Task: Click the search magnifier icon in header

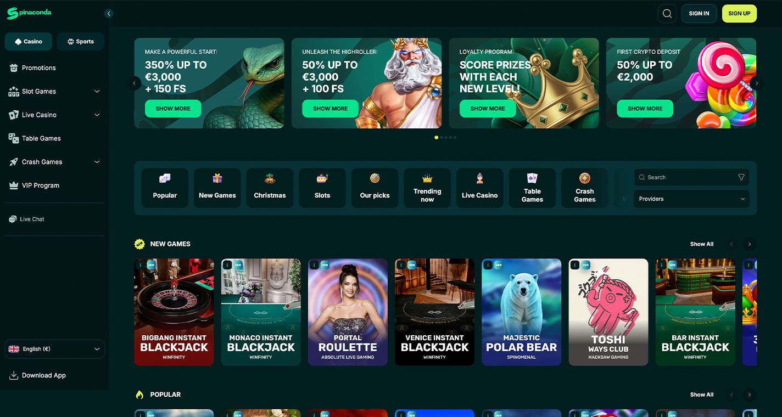Action: click(667, 14)
